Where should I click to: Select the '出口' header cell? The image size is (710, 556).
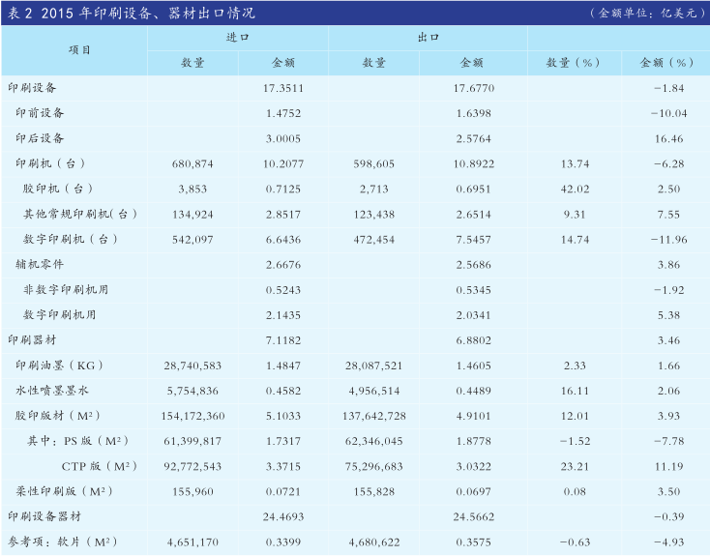tap(427, 37)
